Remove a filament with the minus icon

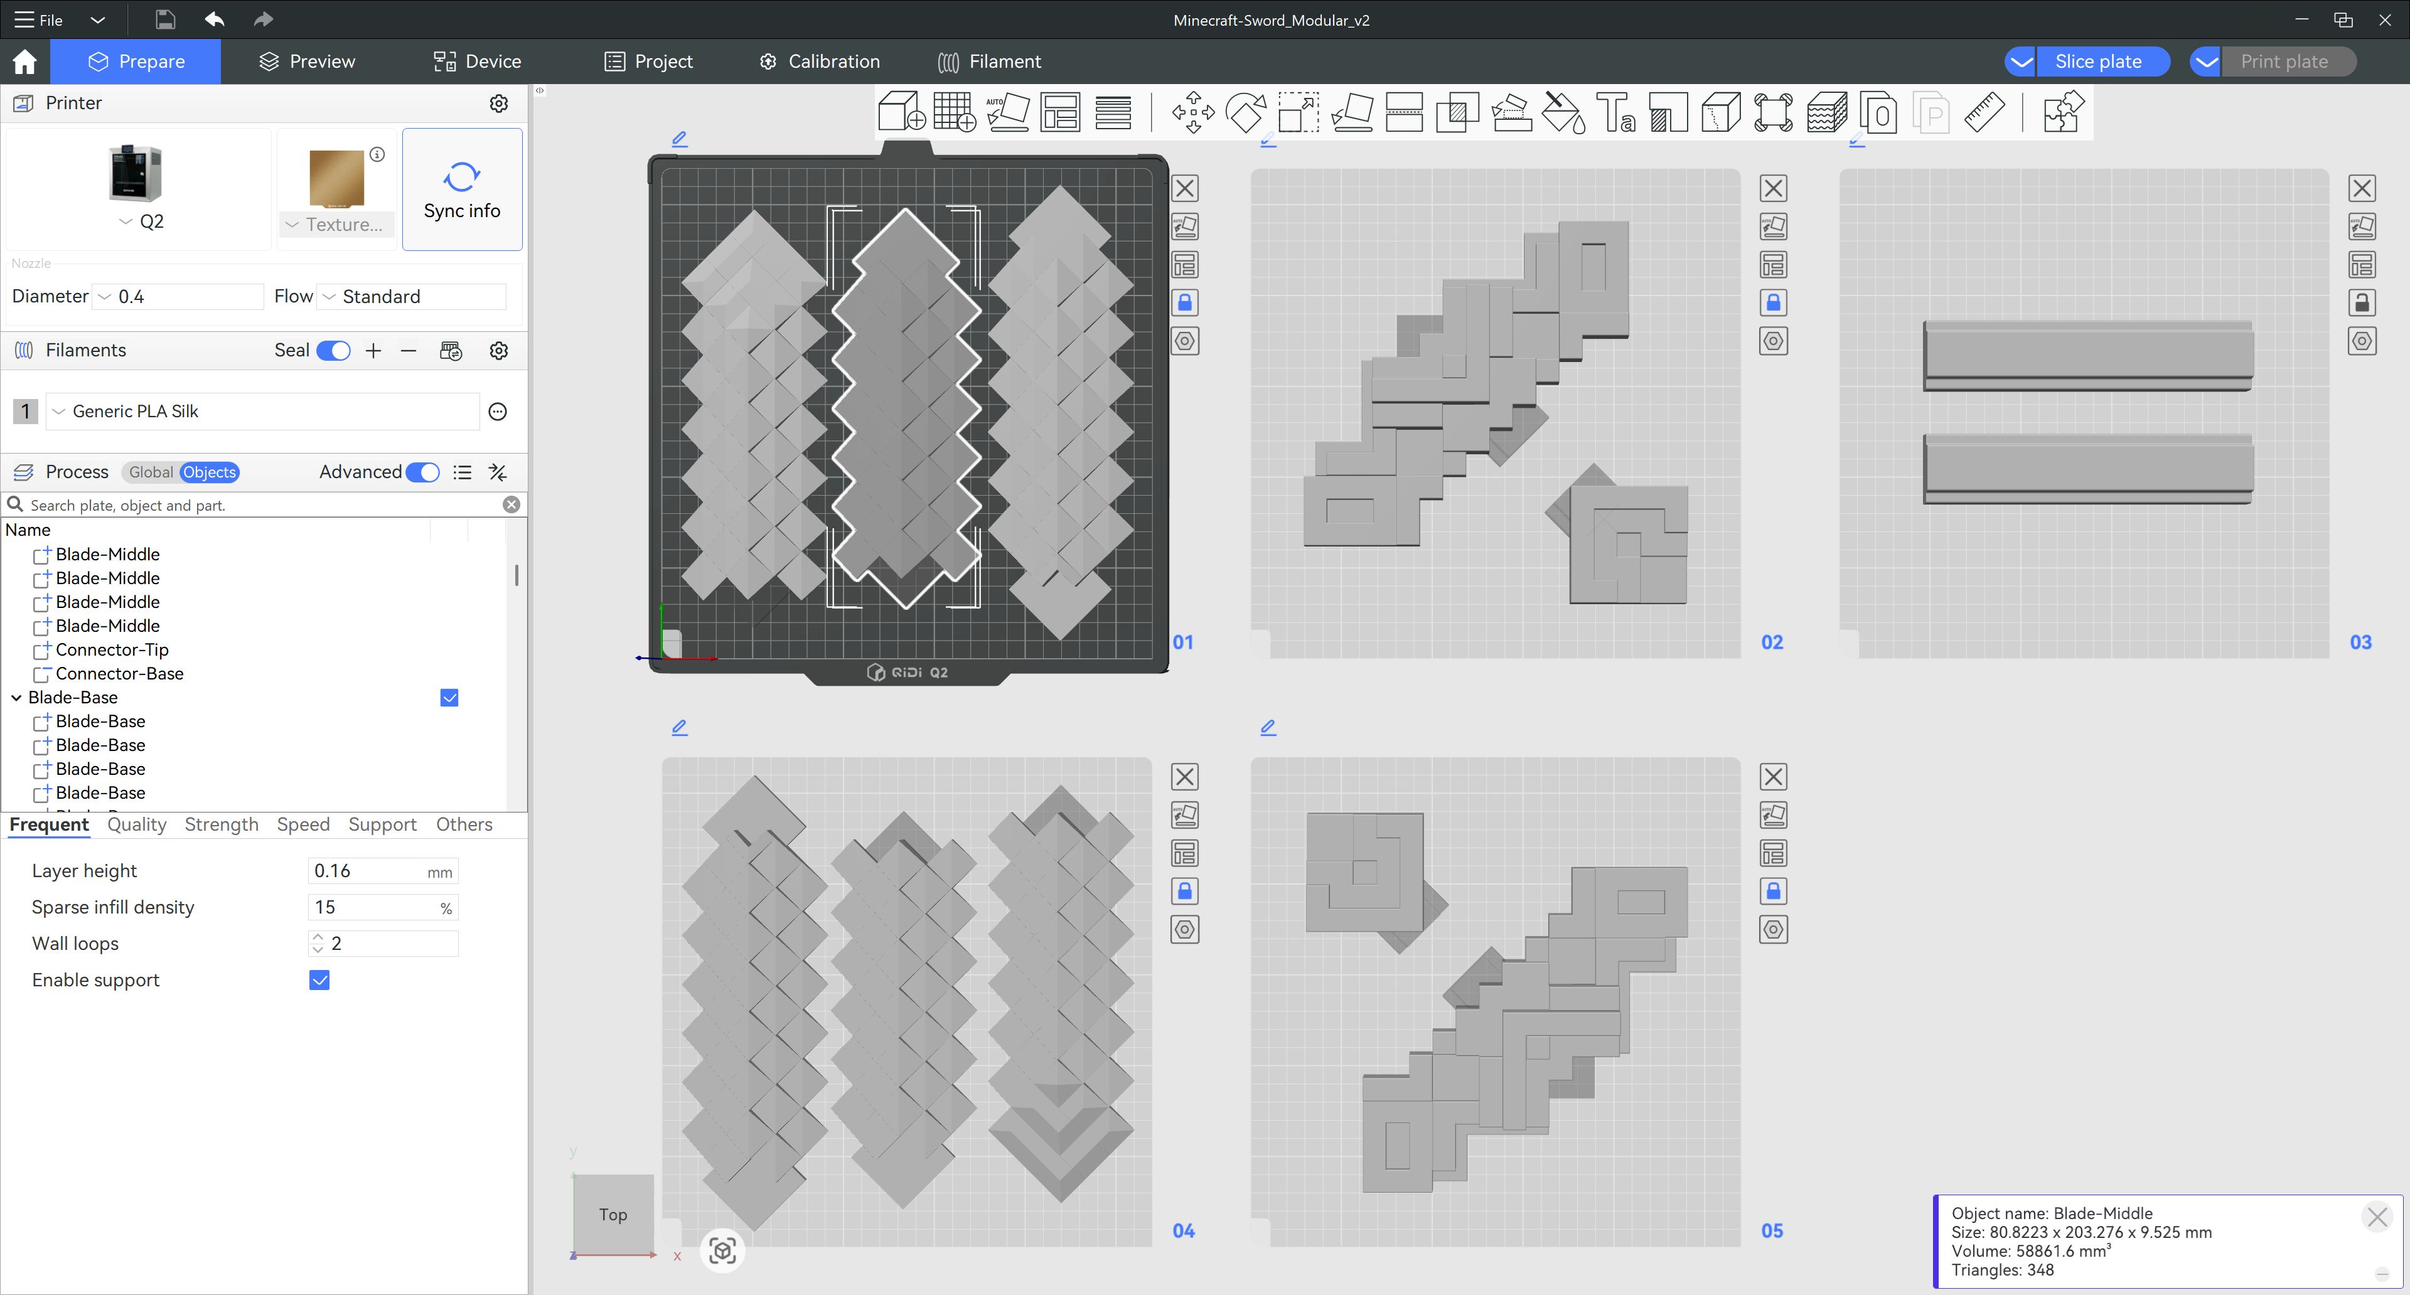pos(408,351)
